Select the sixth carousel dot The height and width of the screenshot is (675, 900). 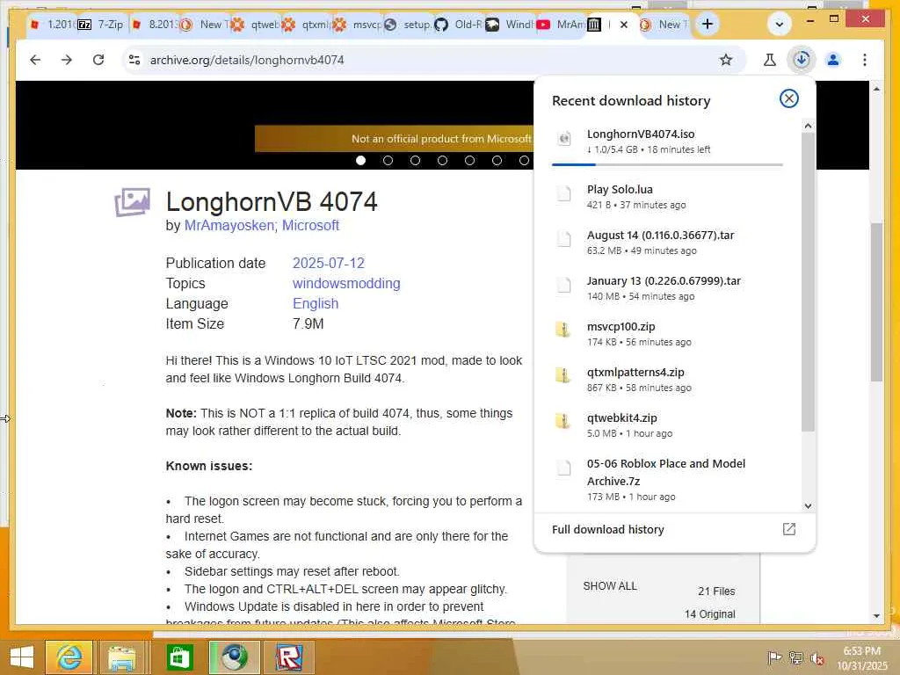click(x=497, y=160)
